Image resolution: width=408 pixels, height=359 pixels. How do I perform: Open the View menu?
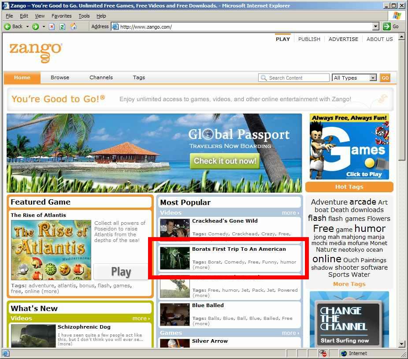(x=40, y=16)
